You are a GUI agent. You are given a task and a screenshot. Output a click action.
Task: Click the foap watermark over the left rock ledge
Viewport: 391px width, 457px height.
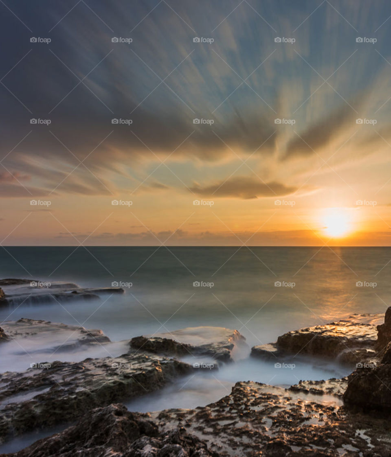pos(40,284)
